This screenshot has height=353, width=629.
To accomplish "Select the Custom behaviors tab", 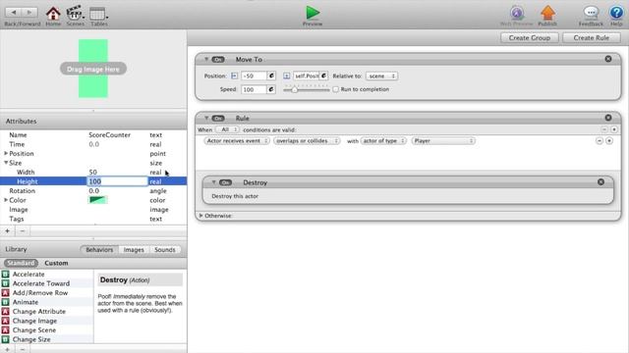I will [x=56, y=263].
